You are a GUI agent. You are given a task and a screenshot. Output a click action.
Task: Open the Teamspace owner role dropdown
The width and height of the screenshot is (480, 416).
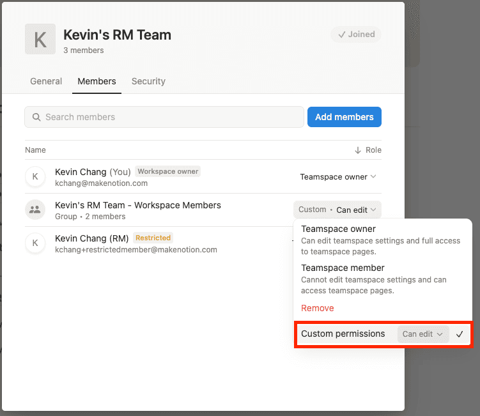point(338,177)
